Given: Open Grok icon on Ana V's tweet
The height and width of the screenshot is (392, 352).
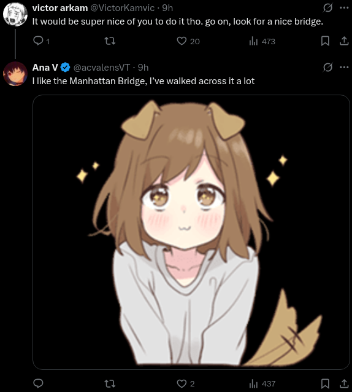Looking at the screenshot, I should click(327, 67).
